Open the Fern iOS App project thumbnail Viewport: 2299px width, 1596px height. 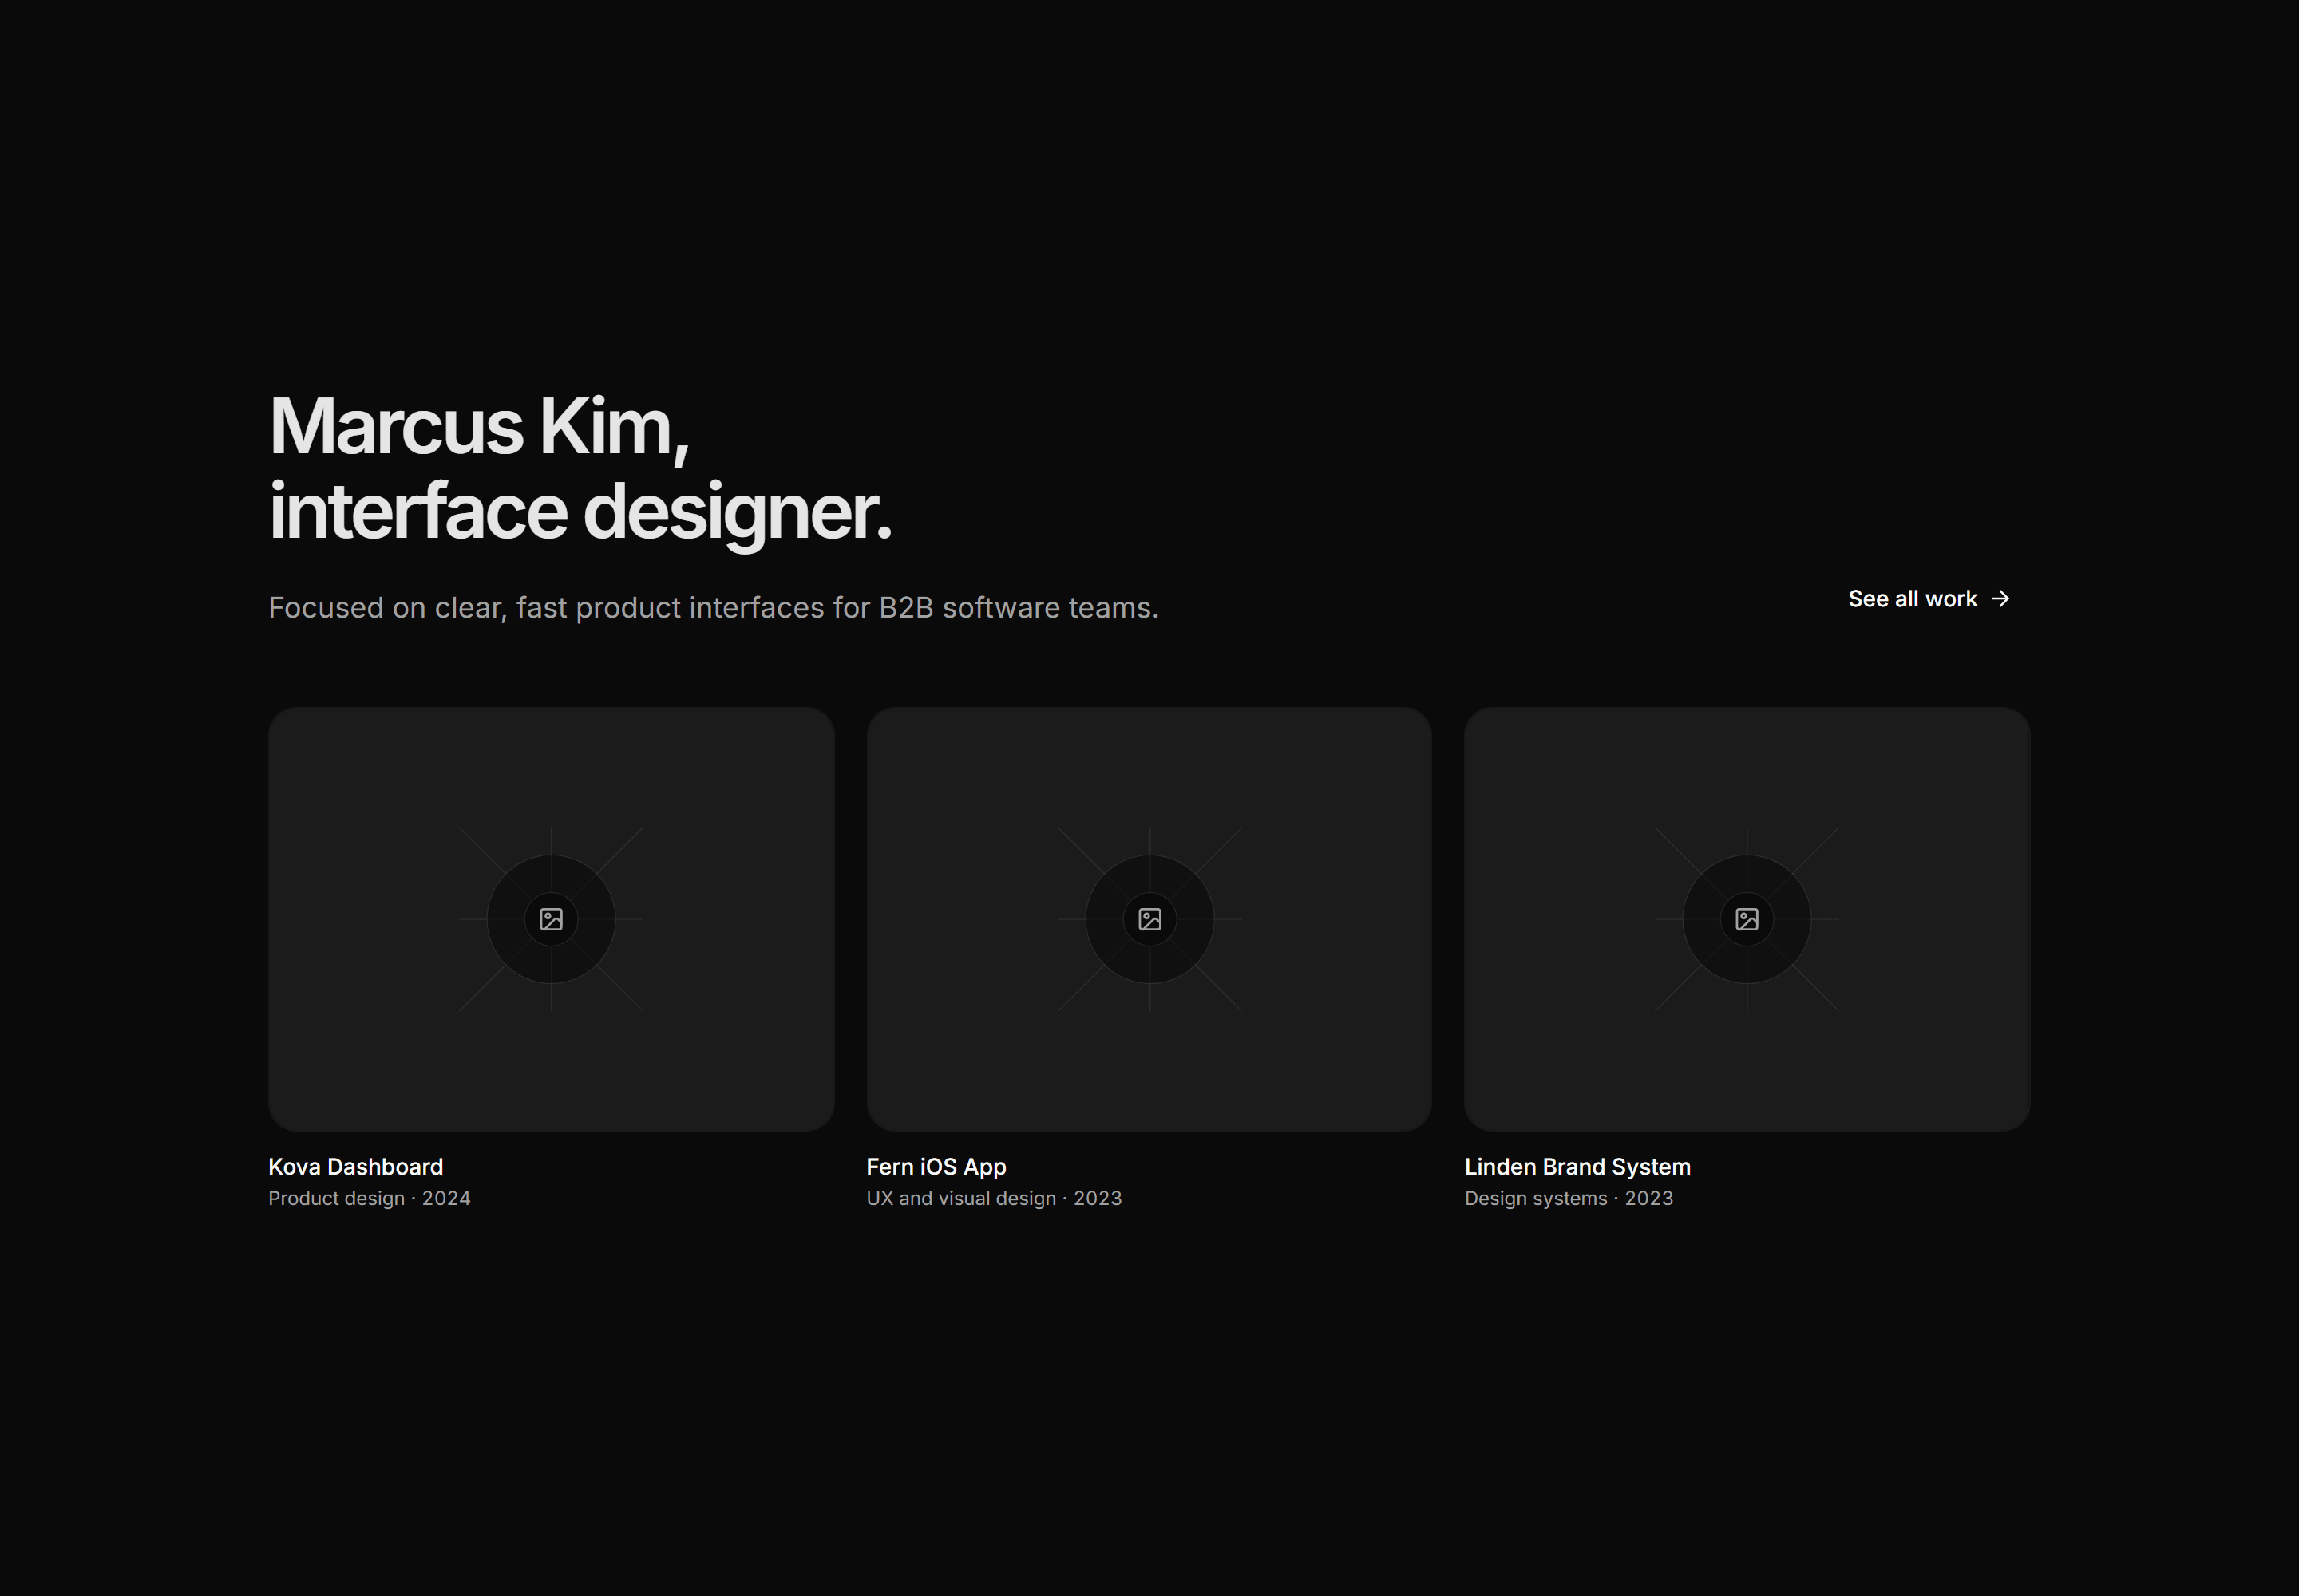point(1149,919)
